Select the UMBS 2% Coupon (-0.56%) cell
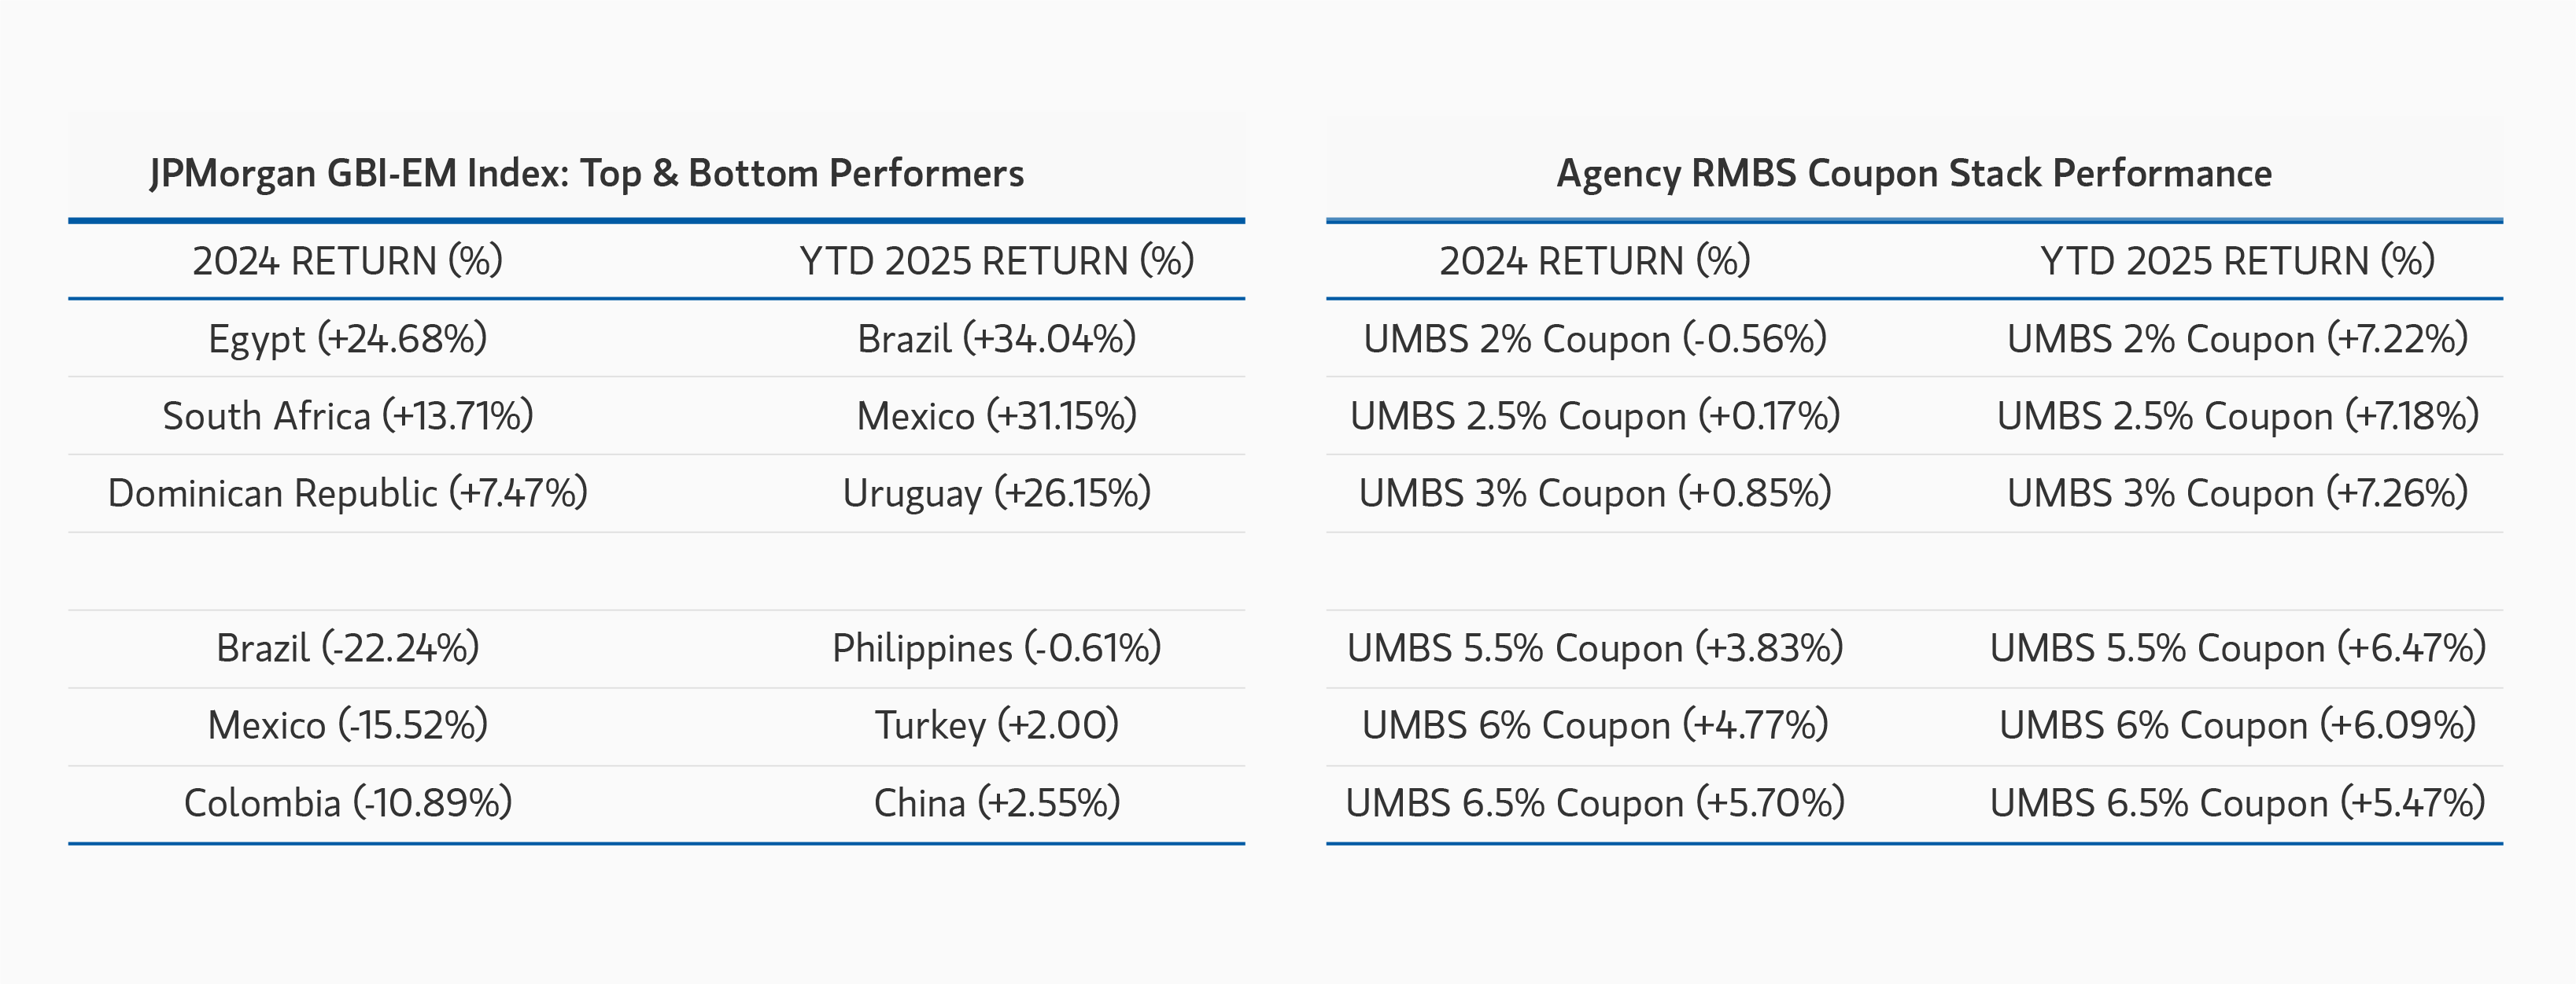 tap(1594, 339)
